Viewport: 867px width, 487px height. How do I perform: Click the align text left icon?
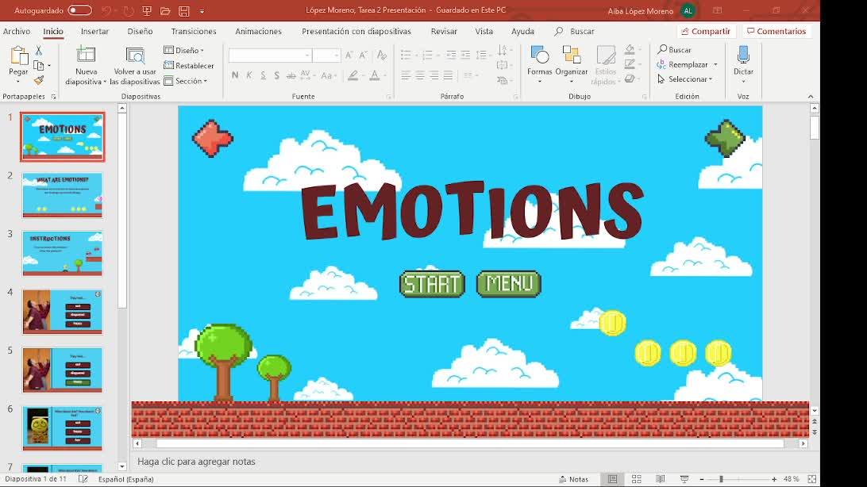coord(406,75)
